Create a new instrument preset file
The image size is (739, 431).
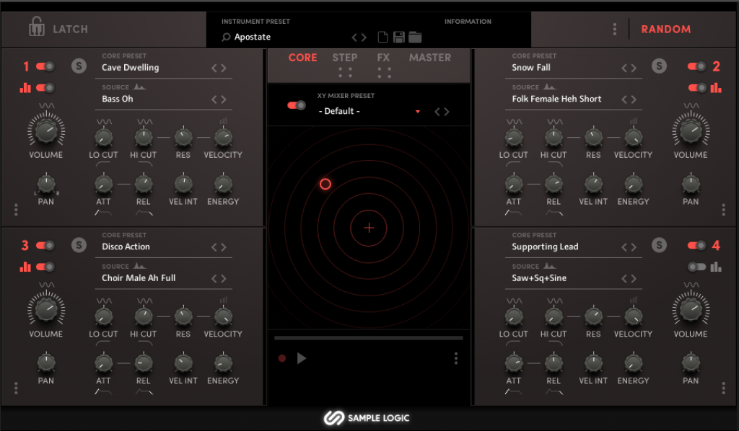click(x=382, y=37)
